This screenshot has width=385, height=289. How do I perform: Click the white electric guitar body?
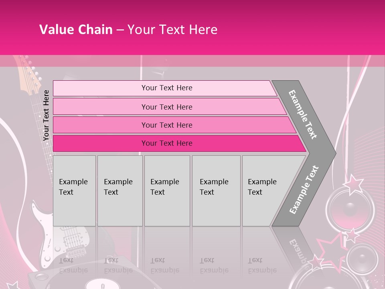pos(42,233)
